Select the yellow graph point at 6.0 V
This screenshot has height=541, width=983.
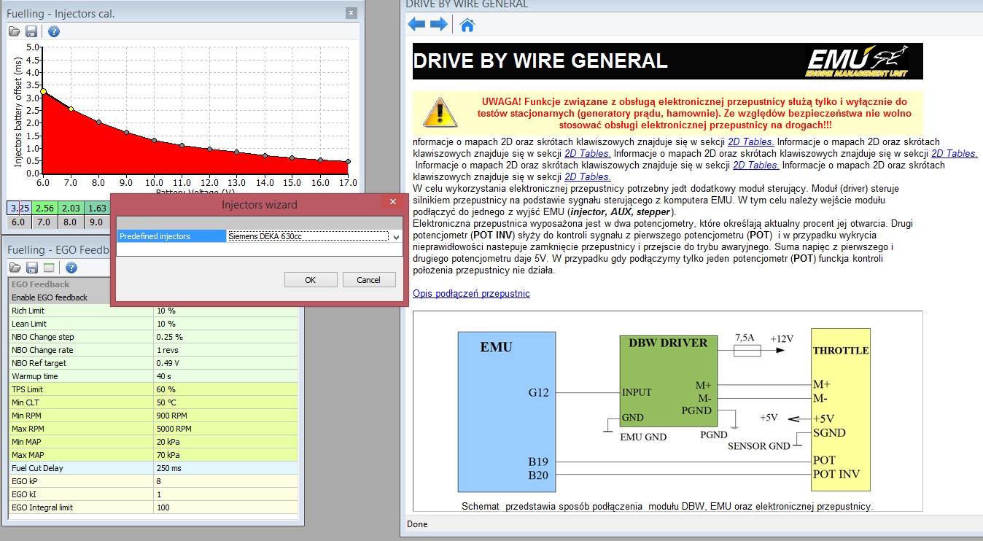tap(44, 92)
